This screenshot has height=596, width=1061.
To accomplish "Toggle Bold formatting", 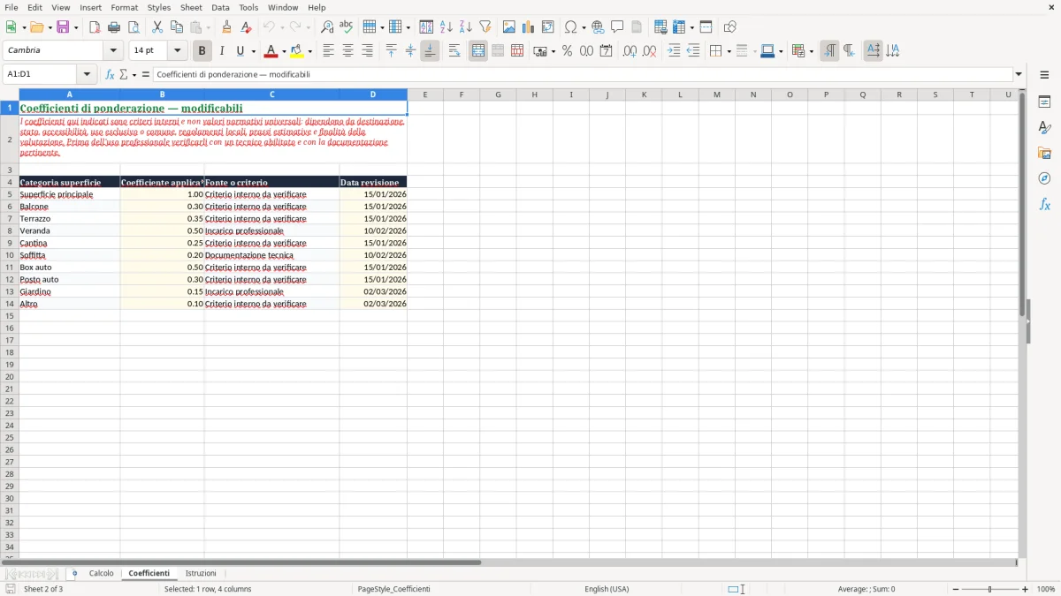I will [202, 51].
